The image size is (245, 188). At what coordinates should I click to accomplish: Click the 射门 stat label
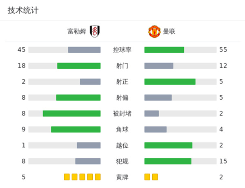click(122, 66)
